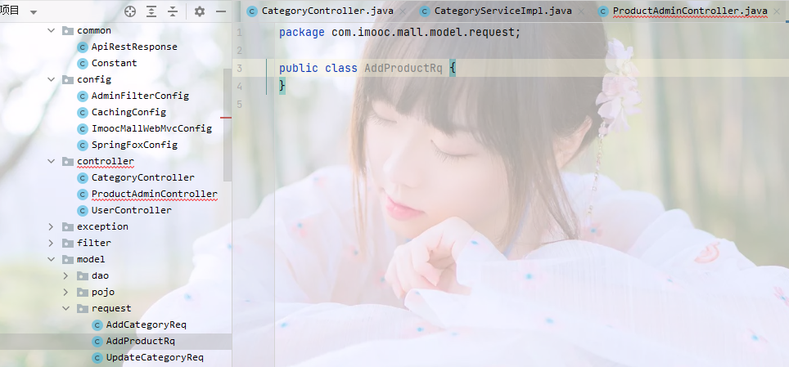Screen dimensions: 789x367
Task: Select AddProductRq class in tree
Action: pyautogui.click(x=141, y=342)
